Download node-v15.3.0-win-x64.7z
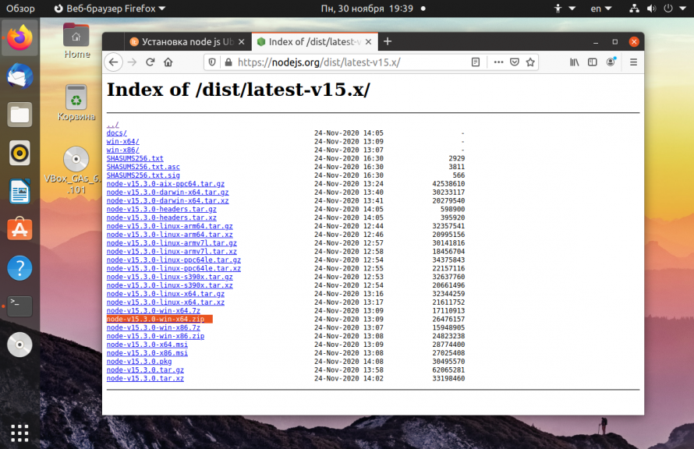The image size is (694, 449). coord(153,310)
